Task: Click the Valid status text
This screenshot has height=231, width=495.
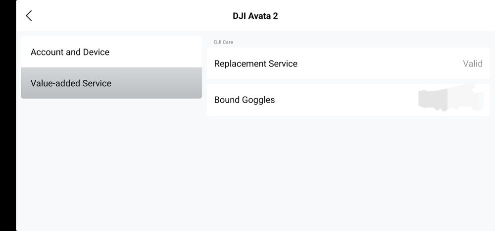Action: (472, 63)
